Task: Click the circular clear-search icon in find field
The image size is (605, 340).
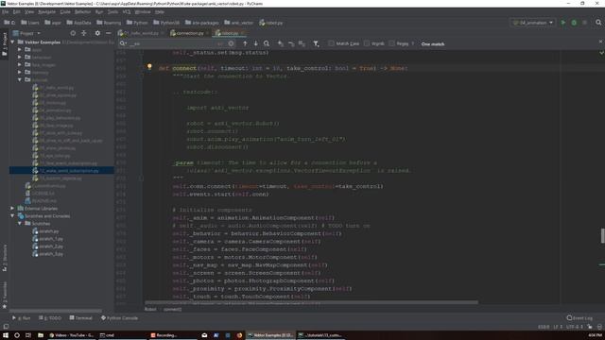Action: (x=231, y=44)
